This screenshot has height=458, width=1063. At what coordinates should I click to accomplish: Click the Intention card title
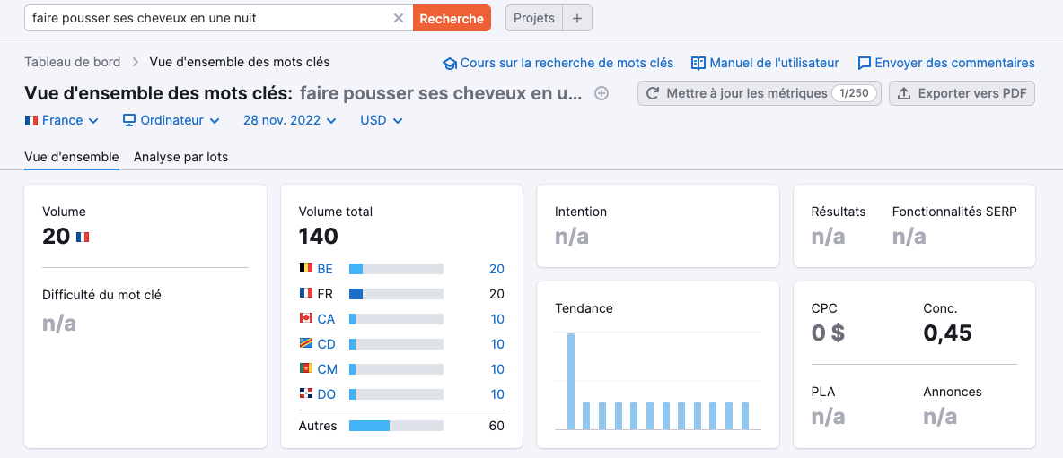point(580,212)
